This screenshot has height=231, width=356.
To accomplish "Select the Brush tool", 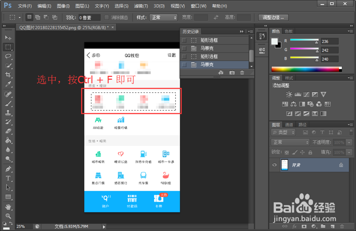I will pos(8,104).
